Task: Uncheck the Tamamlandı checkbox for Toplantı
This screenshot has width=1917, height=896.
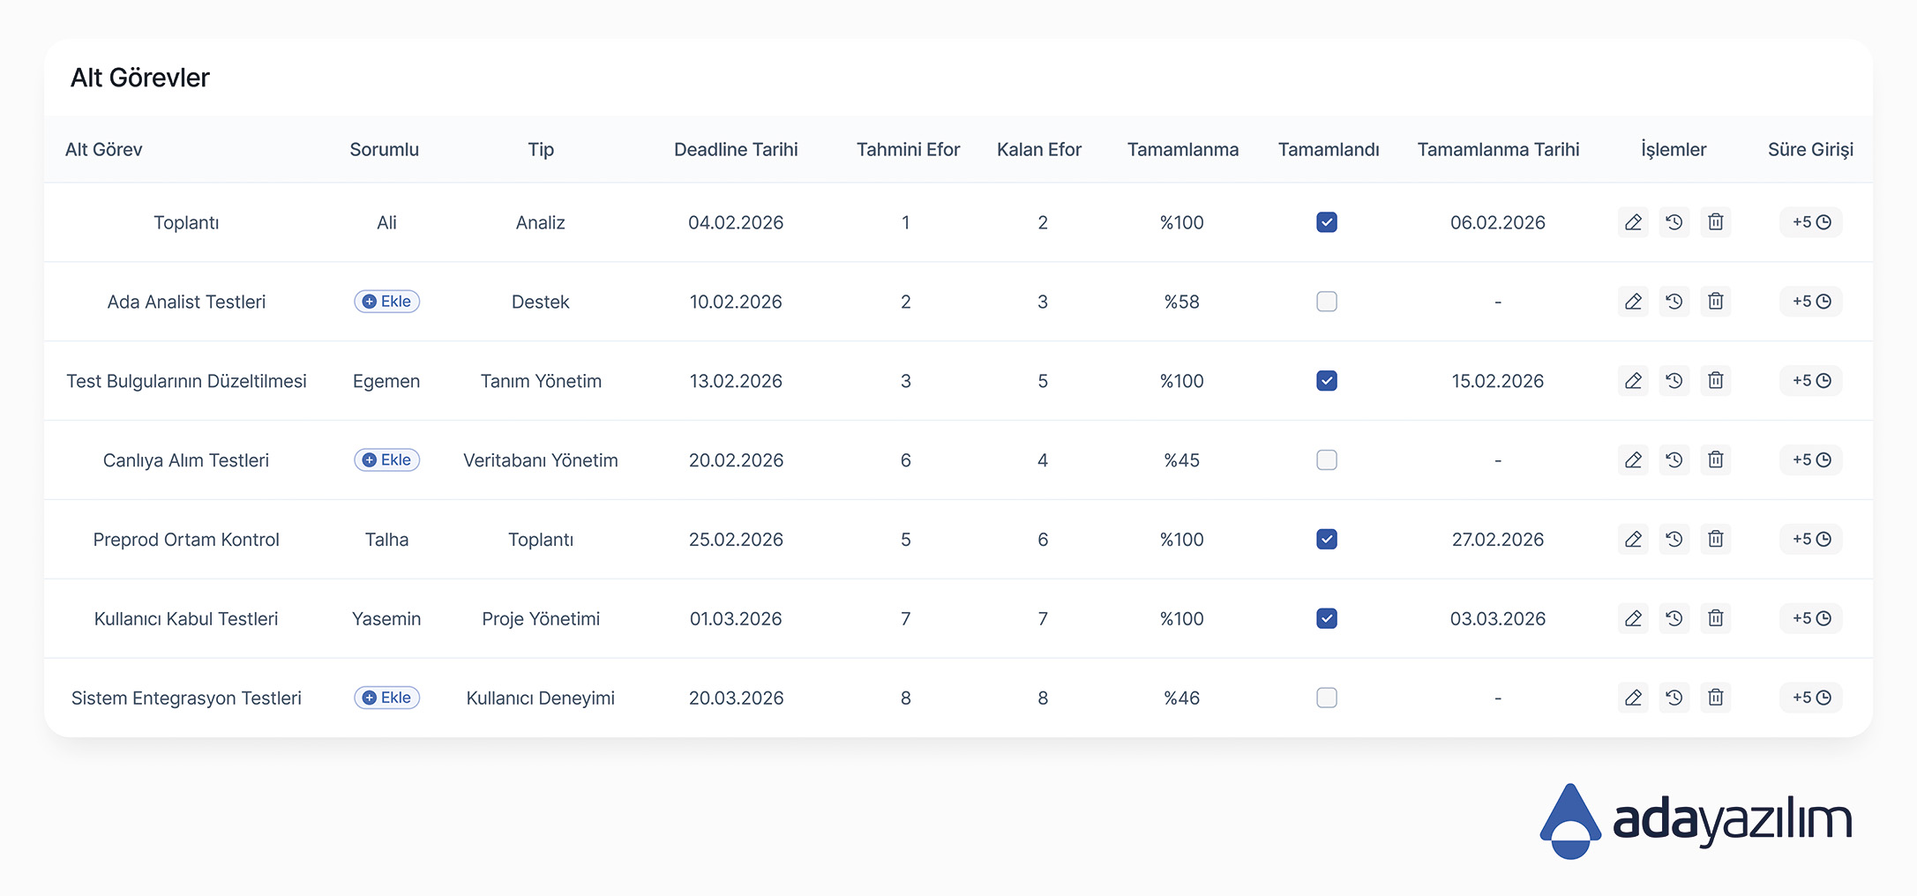Action: [x=1326, y=222]
